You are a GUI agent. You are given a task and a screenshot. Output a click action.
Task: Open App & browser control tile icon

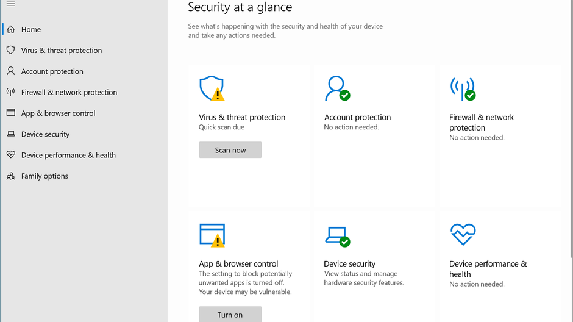(x=212, y=235)
